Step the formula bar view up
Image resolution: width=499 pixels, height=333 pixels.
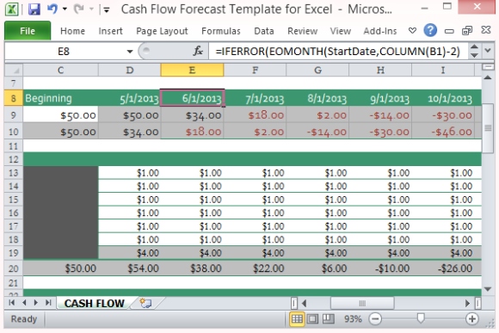[x=474, y=47]
